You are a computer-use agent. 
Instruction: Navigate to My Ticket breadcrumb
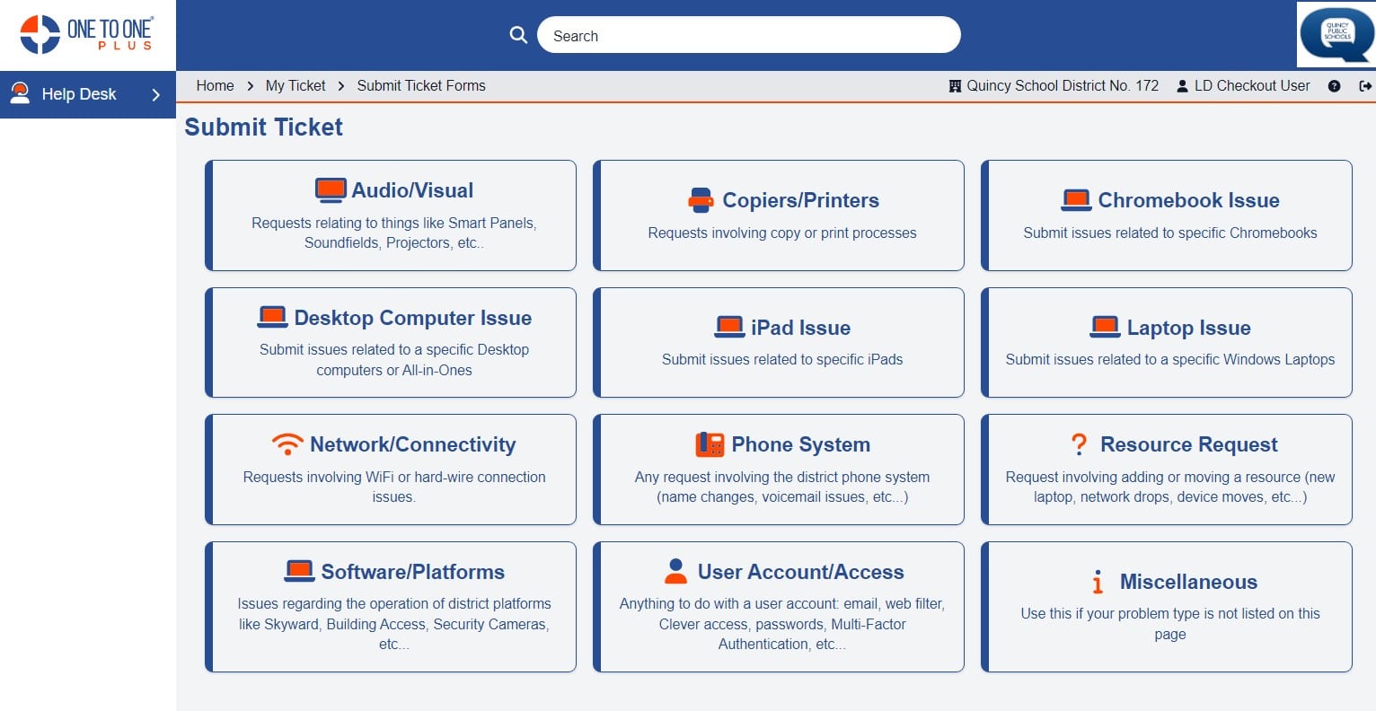[x=295, y=86]
